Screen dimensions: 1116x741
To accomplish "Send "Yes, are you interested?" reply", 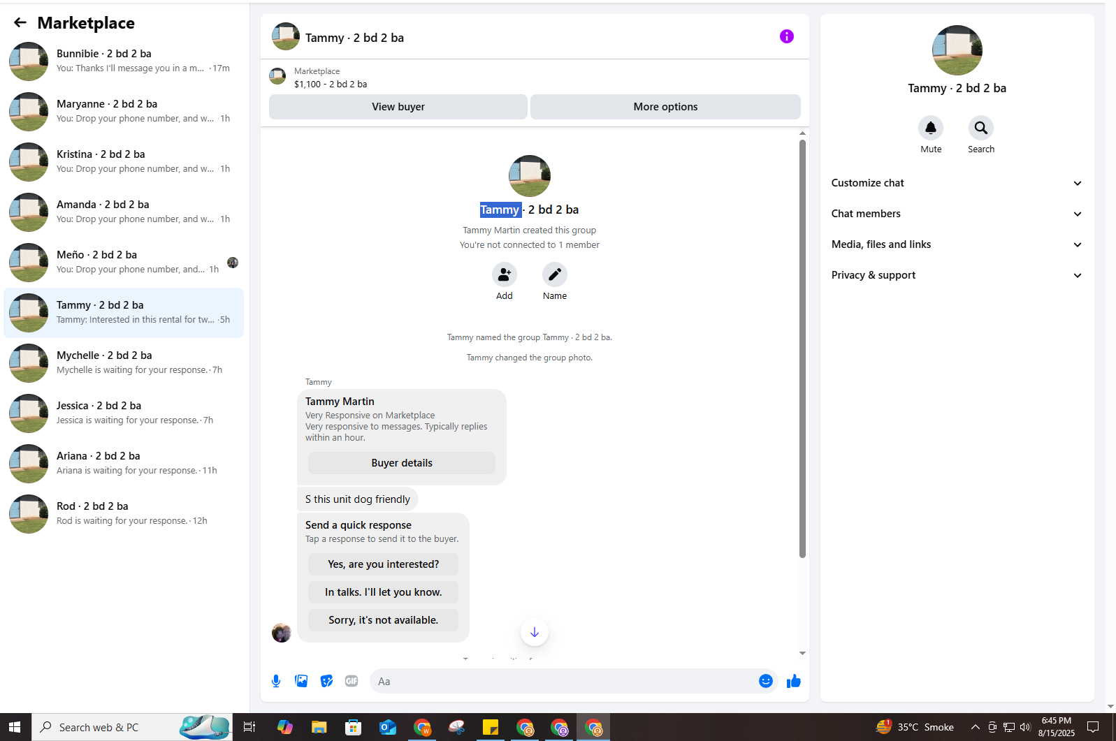I will (x=384, y=564).
